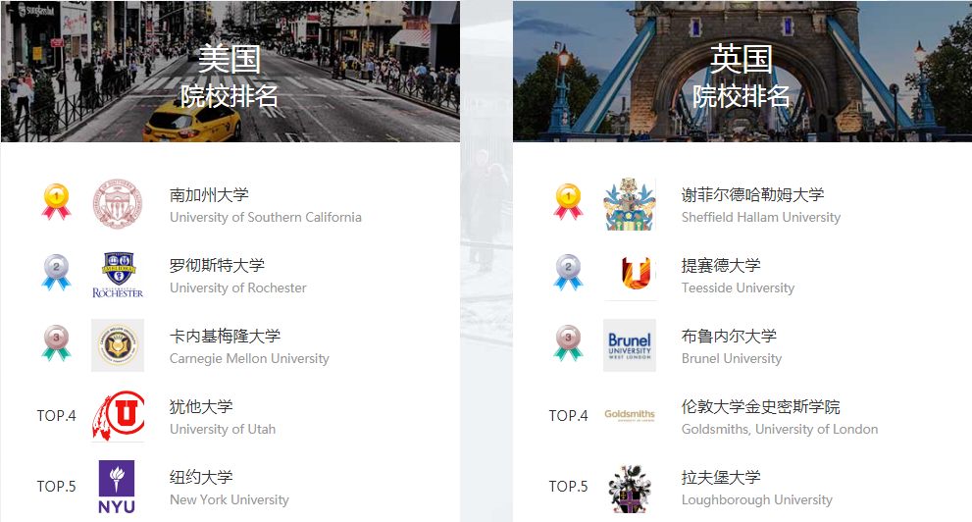Click the text University of Utah
Screen dimensions: 972x522
point(223,430)
